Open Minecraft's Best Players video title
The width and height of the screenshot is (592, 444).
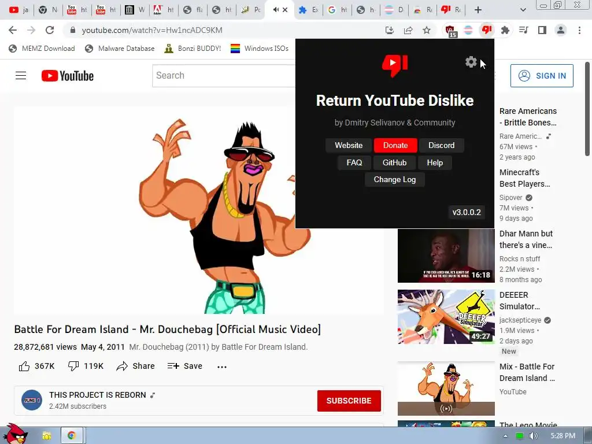tap(525, 178)
